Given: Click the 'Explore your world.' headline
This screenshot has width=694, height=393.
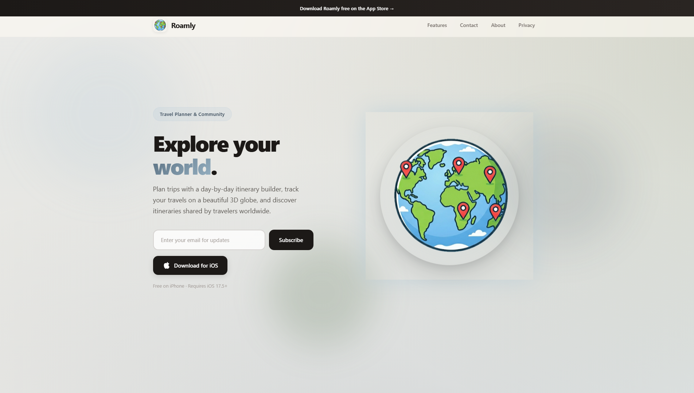Looking at the screenshot, I should (217, 156).
